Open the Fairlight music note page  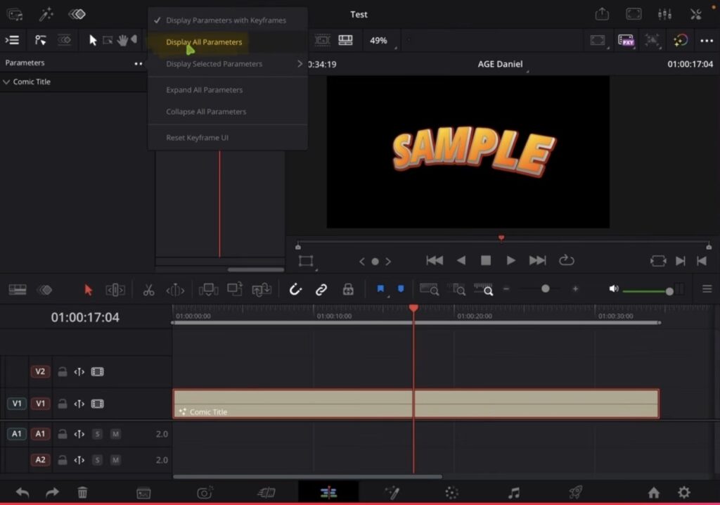point(514,493)
